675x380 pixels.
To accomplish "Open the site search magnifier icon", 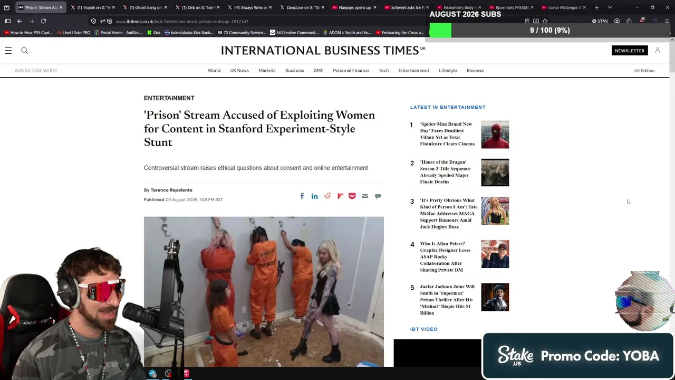I will tap(24, 51).
